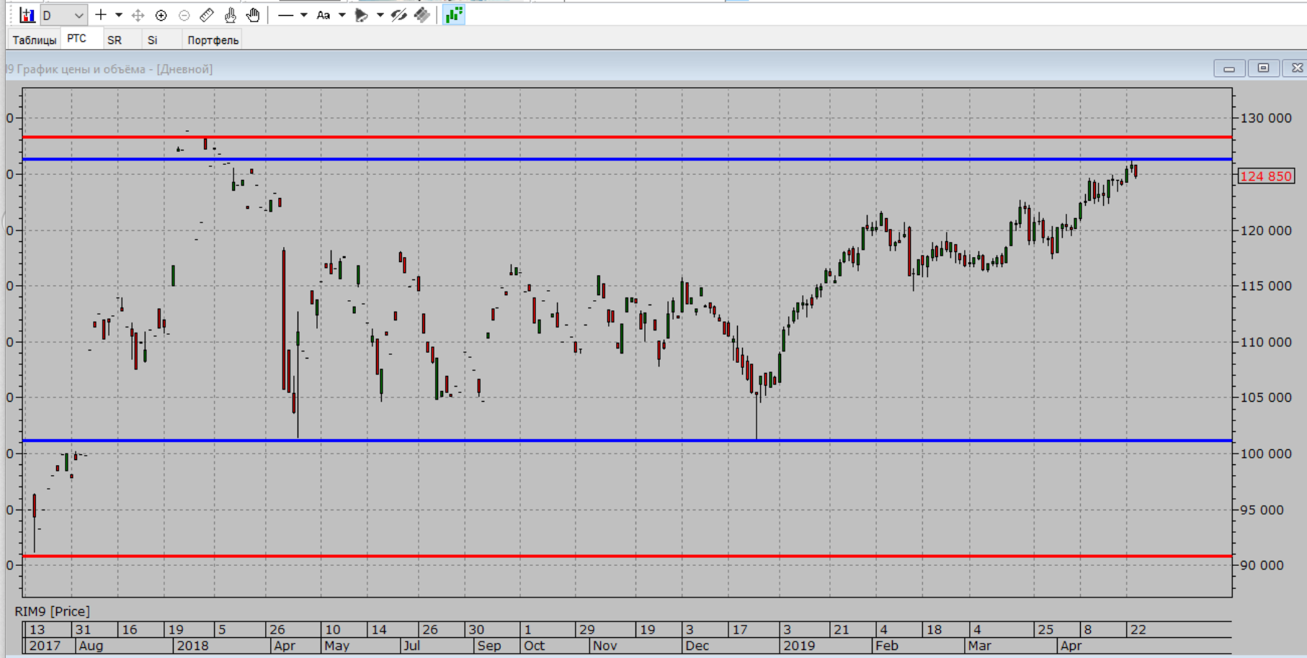Click the chart settings icon in the toolbar
Viewport: 1307px width, 658px height.
(27, 15)
